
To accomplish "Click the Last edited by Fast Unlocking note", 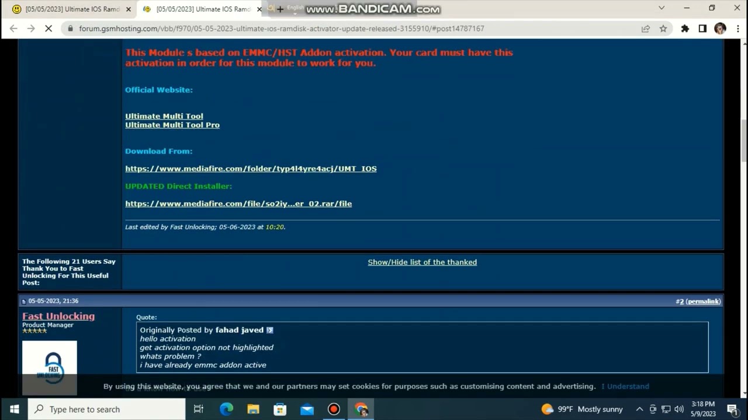I will tap(205, 227).
